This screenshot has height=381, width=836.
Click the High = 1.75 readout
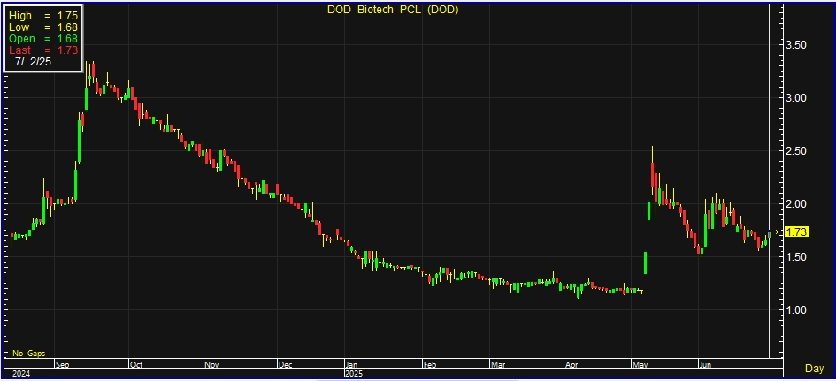[x=43, y=16]
